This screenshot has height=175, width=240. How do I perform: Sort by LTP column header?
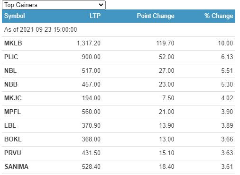(95, 16)
